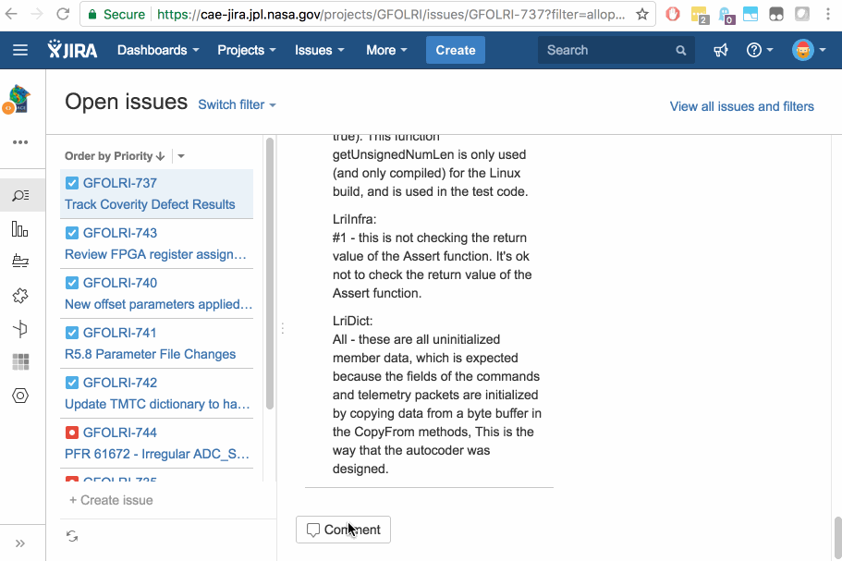Click the Create button
842x561 pixels.
pyautogui.click(x=456, y=50)
